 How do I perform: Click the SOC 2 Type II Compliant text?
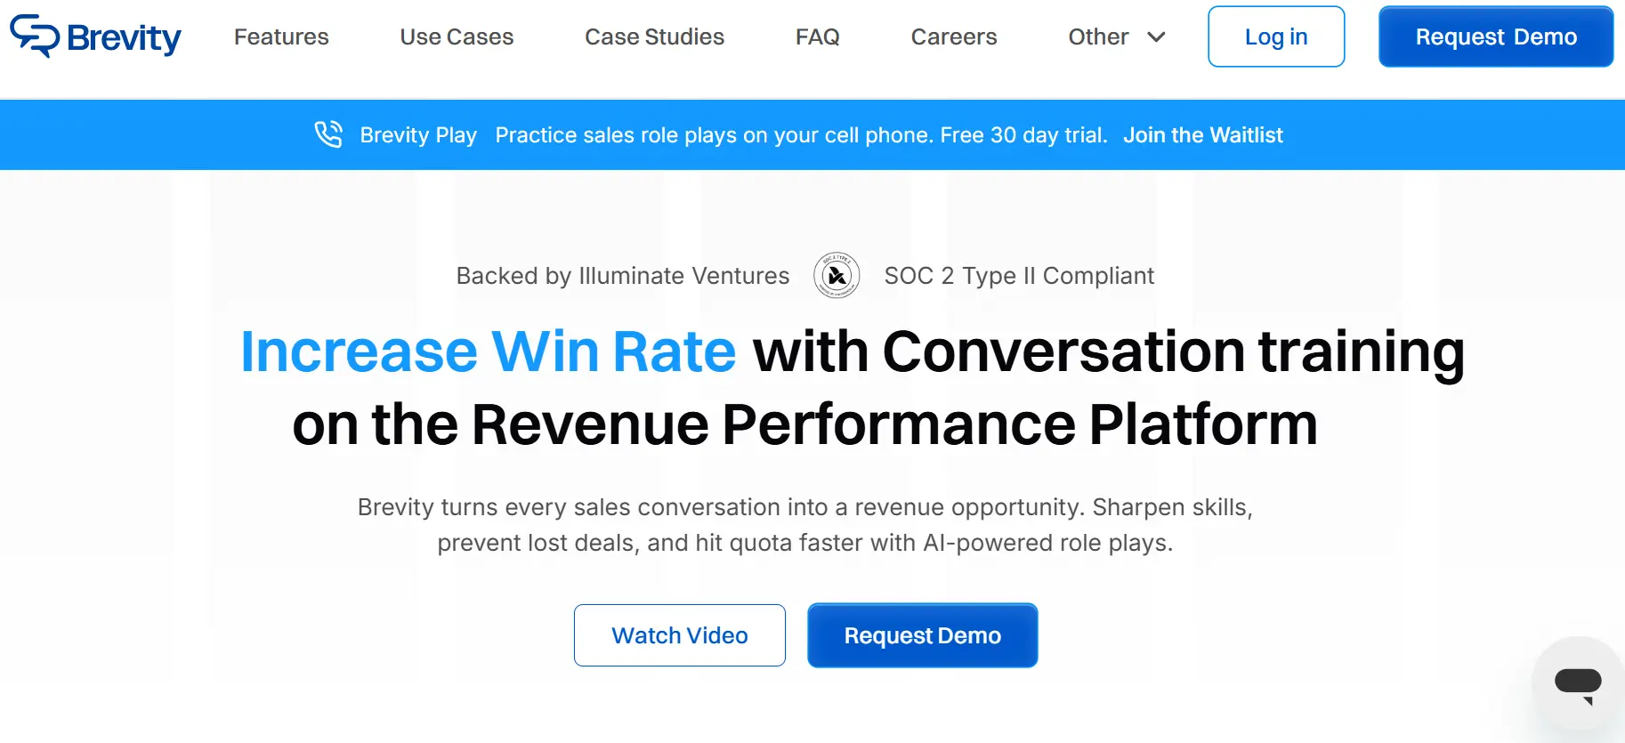click(x=1018, y=276)
